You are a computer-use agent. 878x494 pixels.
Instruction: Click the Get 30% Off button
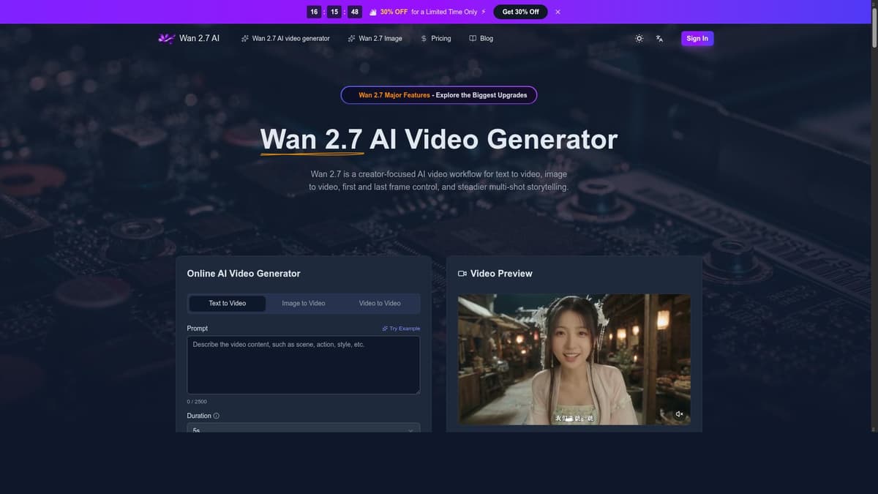519,11
